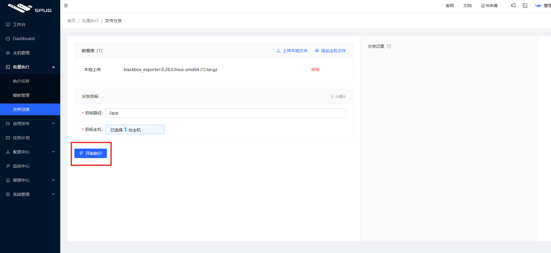Expand the 系统管理 menu
Image resolution: width=551 pixels, height=253 pixels.
pyautogui.click(x=30, y=194)
